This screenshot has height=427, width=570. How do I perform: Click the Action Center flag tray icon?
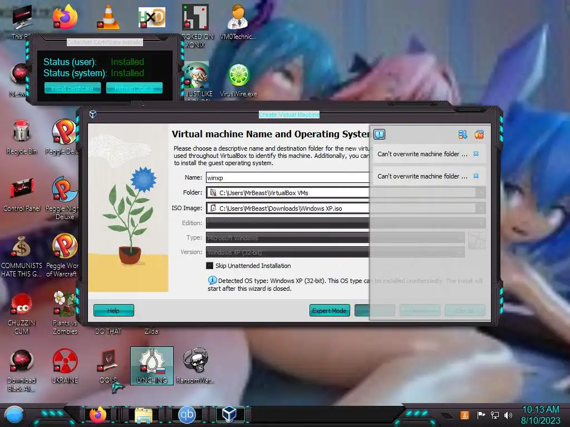point(481,415)
